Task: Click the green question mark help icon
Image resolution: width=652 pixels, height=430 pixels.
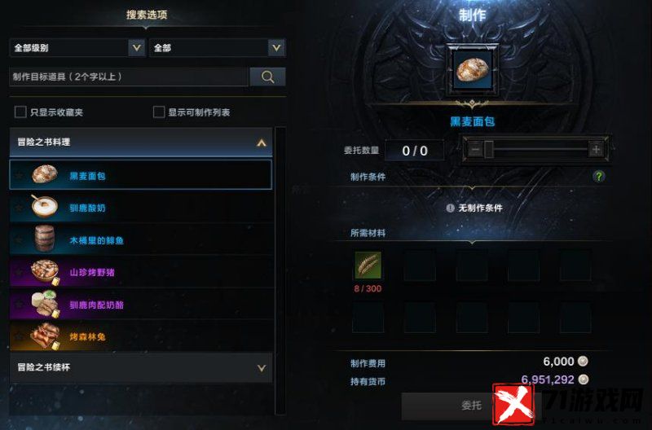Action: [598, 177]
